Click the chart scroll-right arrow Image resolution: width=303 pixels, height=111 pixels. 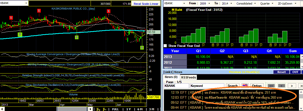pyautogui.click(x=90, y=109)
